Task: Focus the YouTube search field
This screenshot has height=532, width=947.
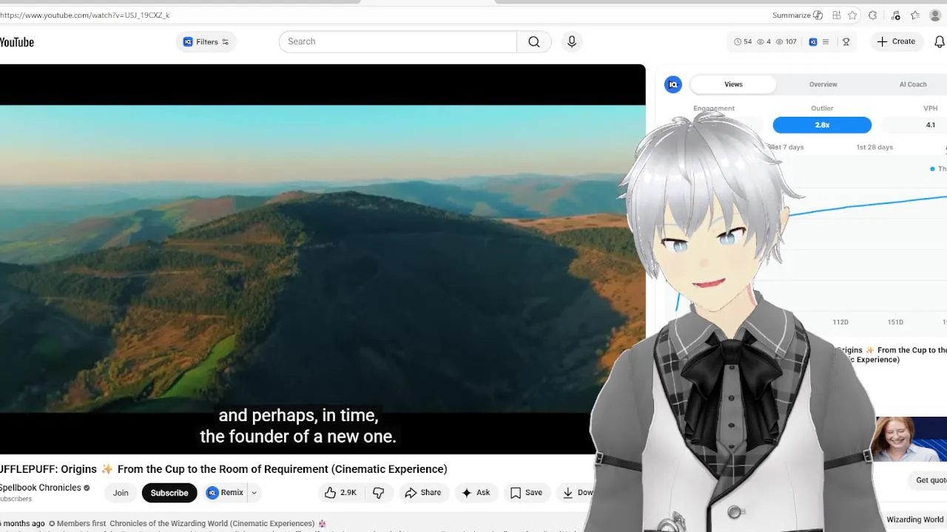Action: 397,41
